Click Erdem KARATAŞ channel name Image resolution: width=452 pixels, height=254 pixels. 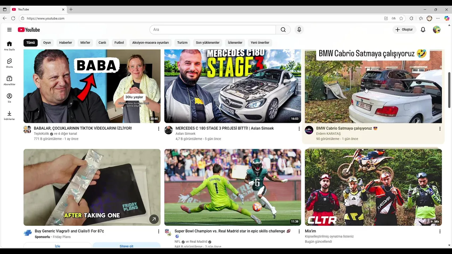click(x=328, y=134)
